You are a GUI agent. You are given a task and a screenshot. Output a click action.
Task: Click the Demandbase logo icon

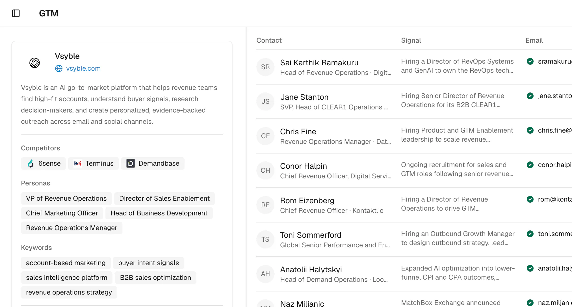[x=130, y=163]
